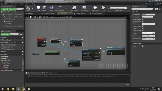
Task: Open Class Defaults
Action: coord(84,8)
